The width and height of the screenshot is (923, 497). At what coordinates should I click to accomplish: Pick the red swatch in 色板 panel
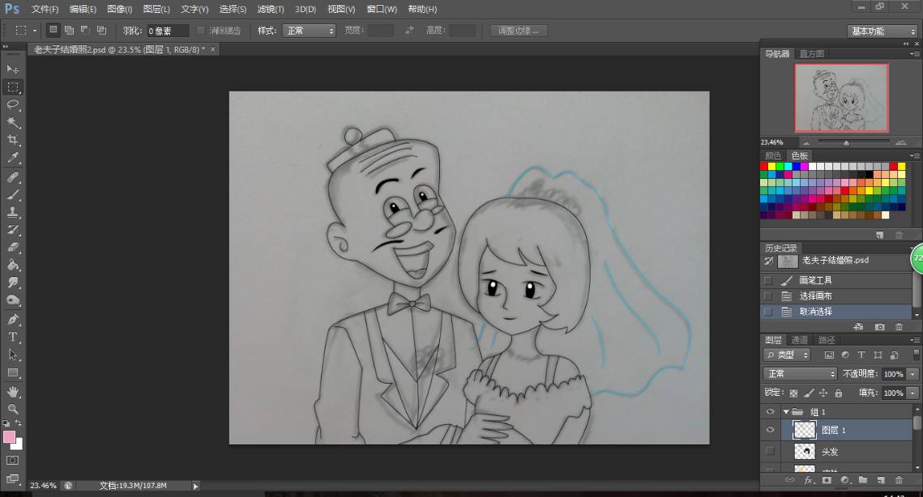pyautogui.click(x=764, y=167)
